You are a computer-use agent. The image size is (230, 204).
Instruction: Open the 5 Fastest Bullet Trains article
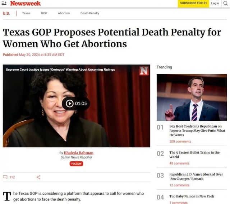click(194, 155)
